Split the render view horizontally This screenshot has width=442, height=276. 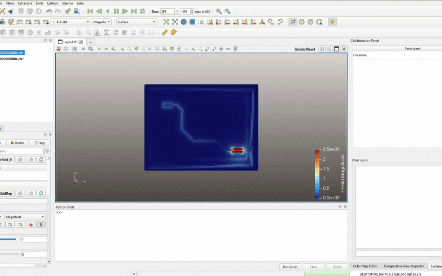pos(322,49)
